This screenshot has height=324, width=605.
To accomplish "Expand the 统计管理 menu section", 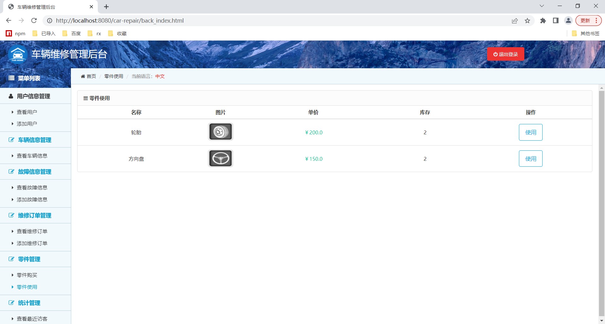I will tap(29, 303).
